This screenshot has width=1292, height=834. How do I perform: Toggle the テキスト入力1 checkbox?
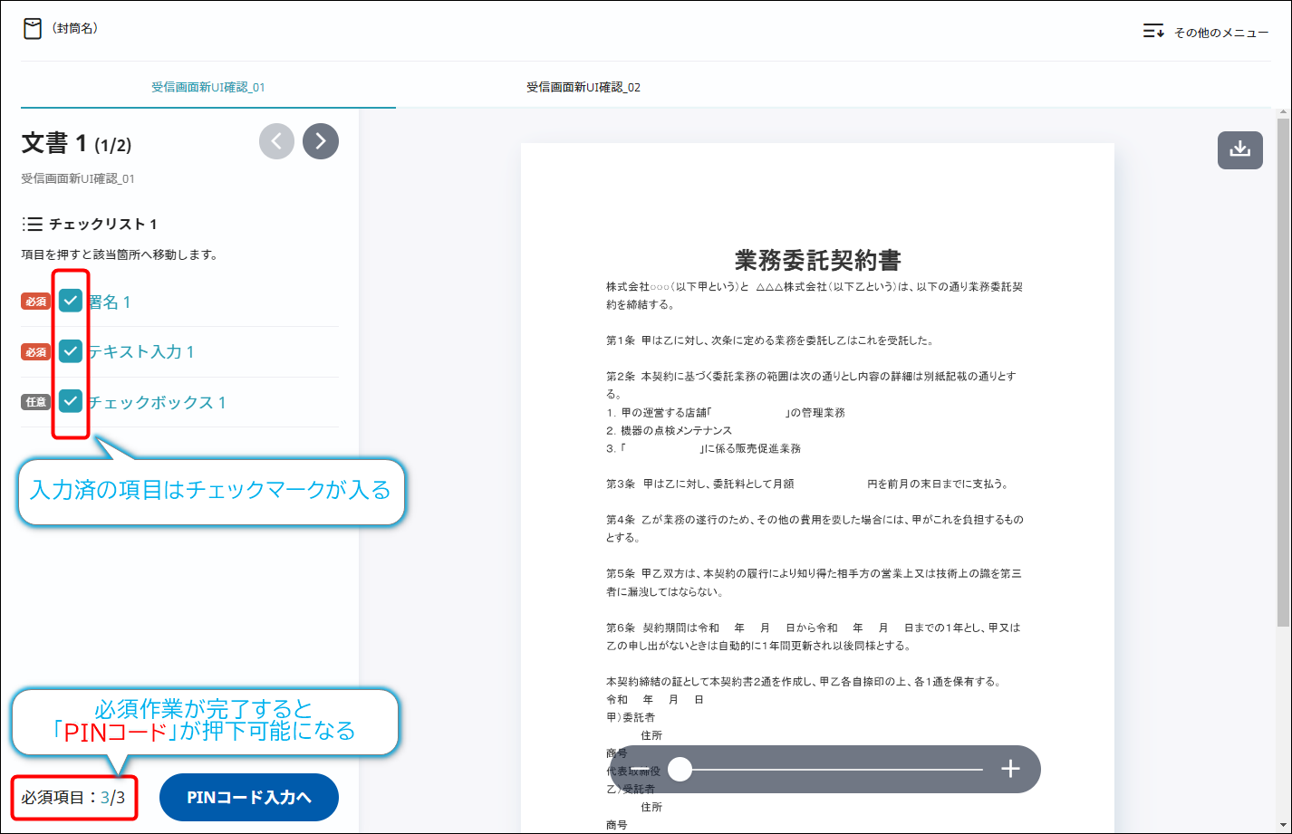[71, 351]
